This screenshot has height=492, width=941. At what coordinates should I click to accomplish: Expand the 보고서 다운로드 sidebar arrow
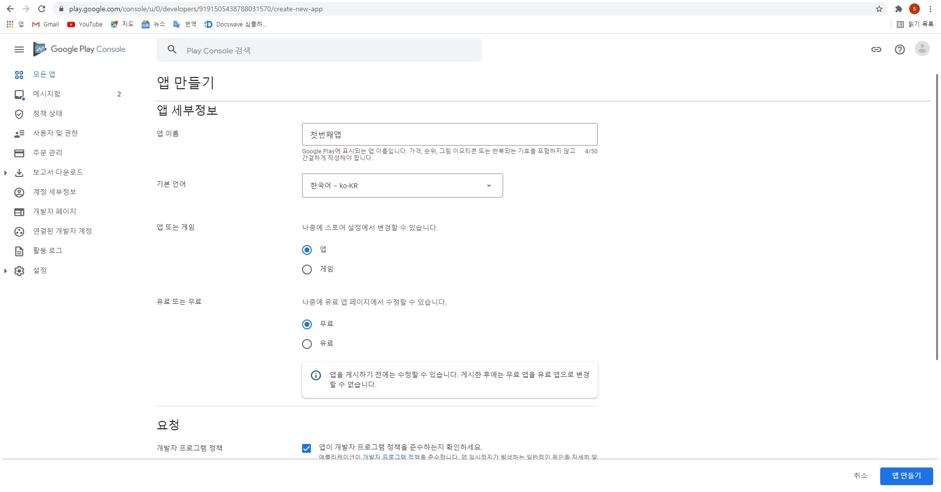[5, 173]
